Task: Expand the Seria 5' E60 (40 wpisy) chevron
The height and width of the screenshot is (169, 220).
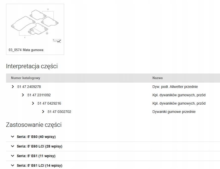Action: point(12,137)
